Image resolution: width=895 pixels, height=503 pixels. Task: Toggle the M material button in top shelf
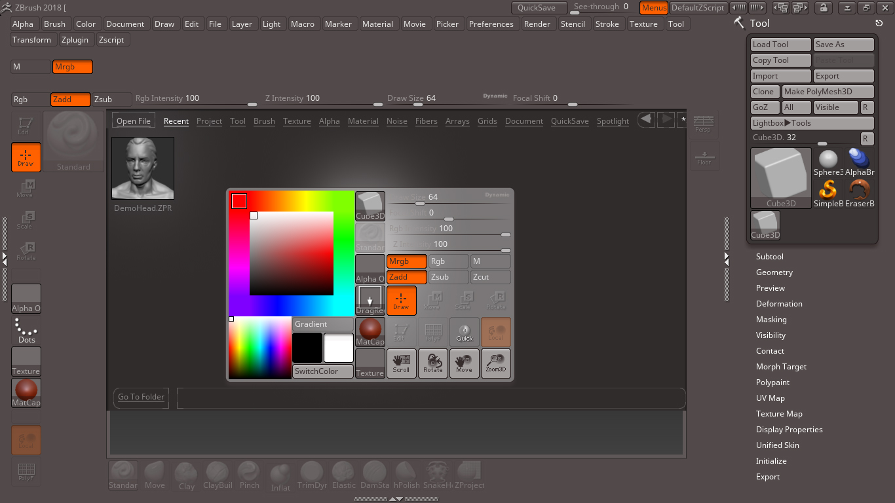(x=31, y=67)
